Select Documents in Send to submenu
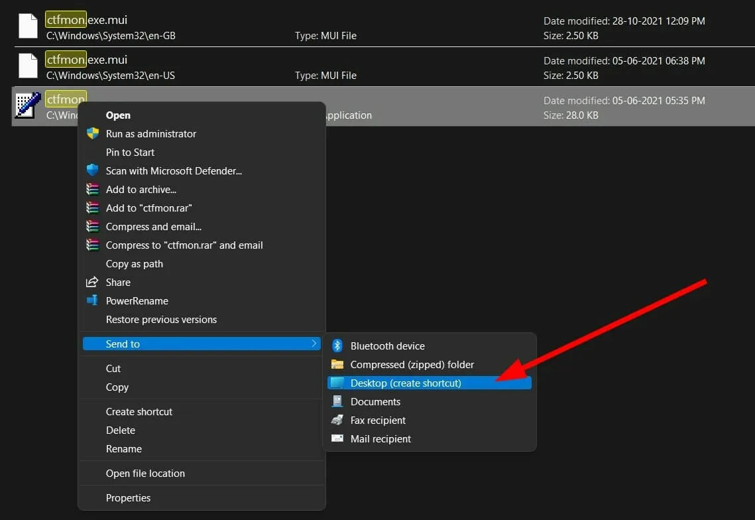This screenshot has height=520, width=755. click(x=375, y=401)
